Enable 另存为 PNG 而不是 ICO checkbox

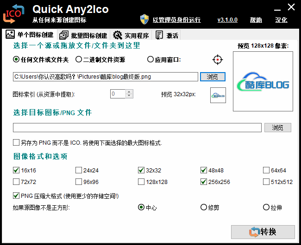[x=16, y=142]
